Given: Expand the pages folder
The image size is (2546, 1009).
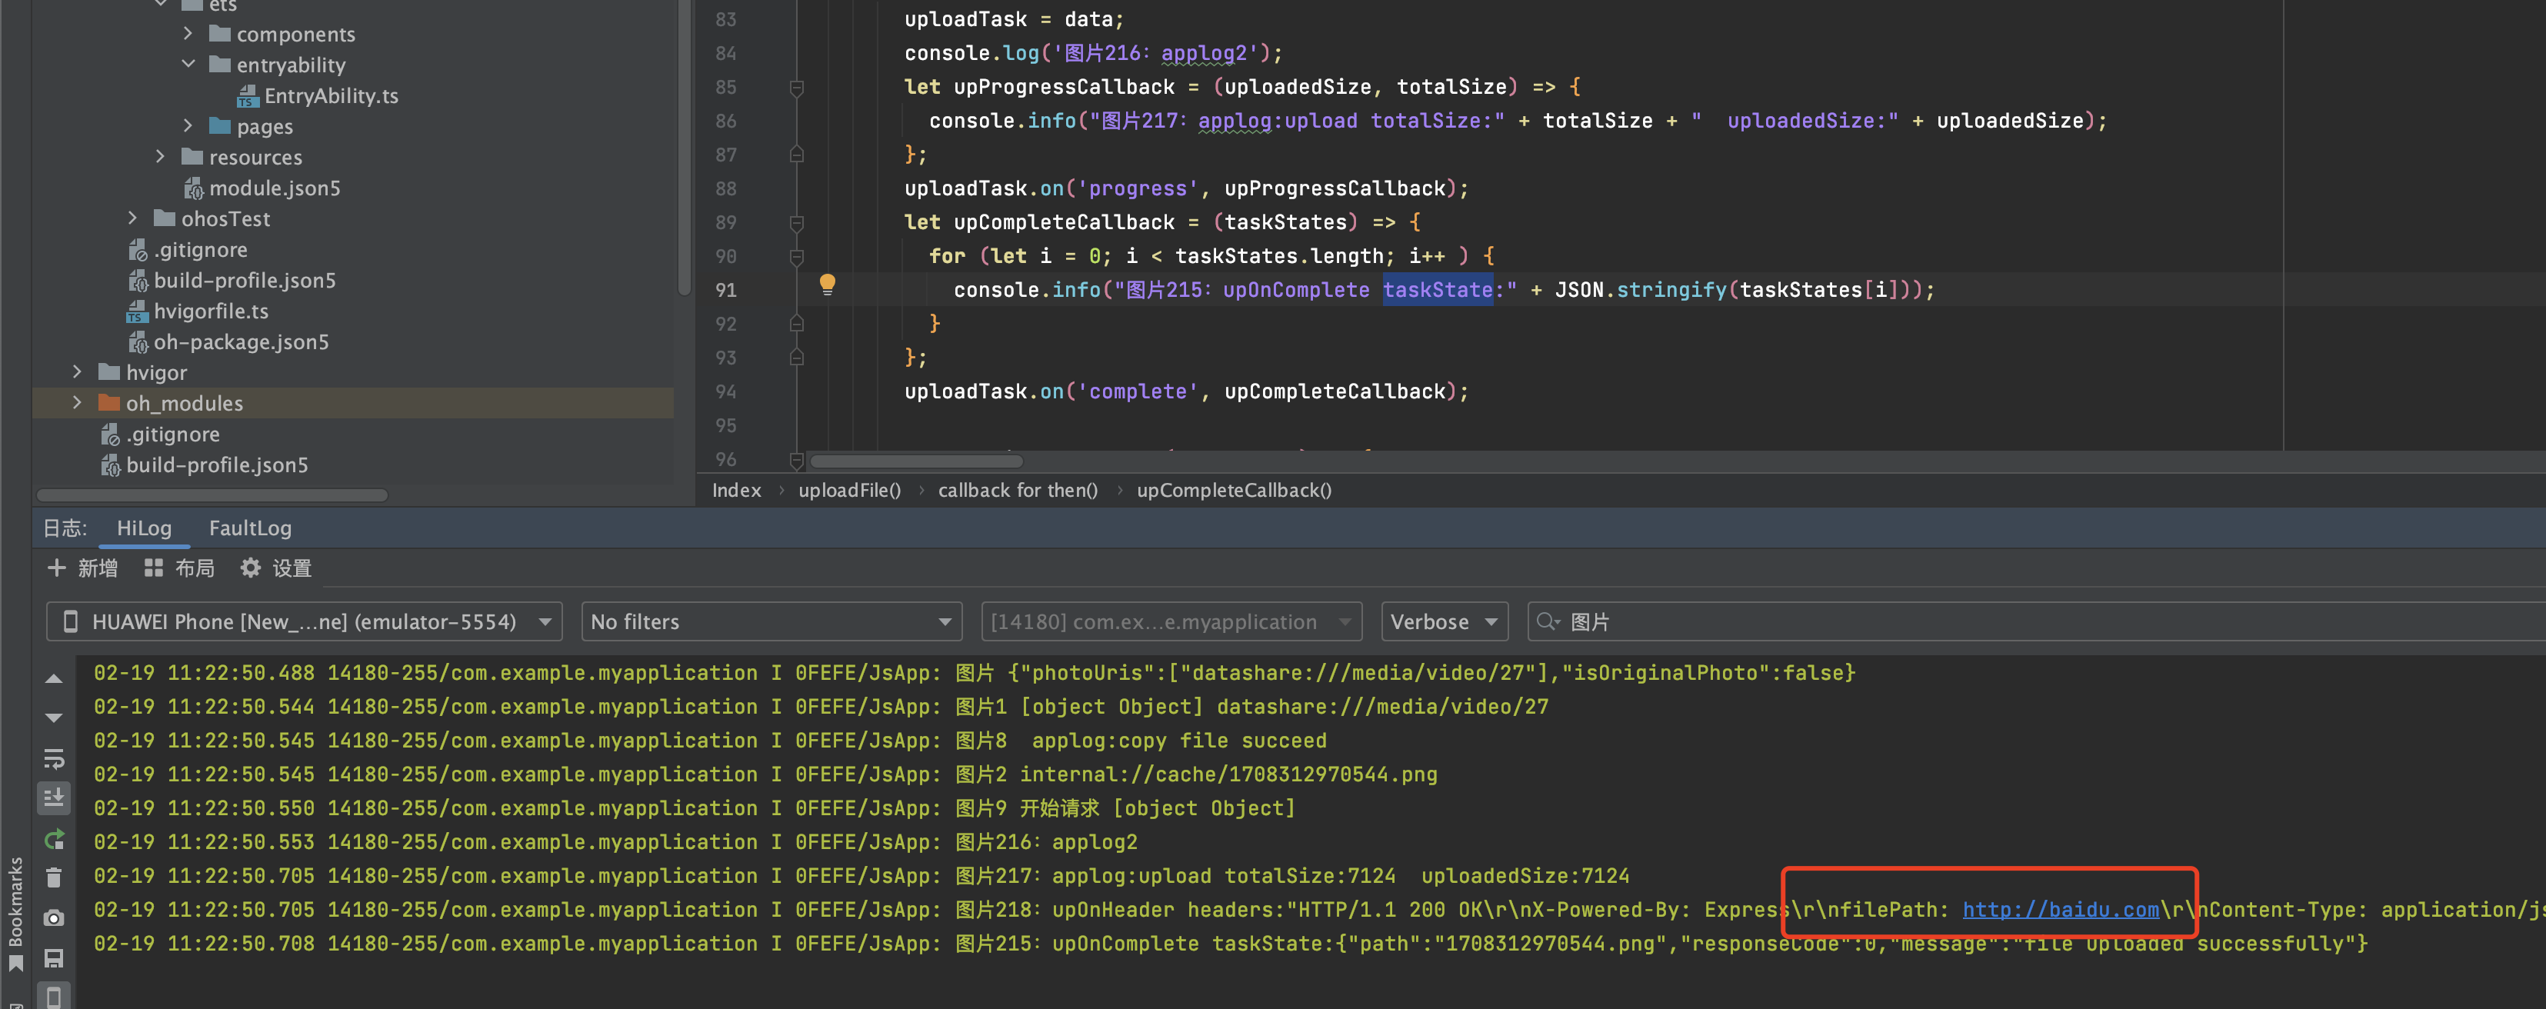Looking at the screenshot, I should pos(188,126).
